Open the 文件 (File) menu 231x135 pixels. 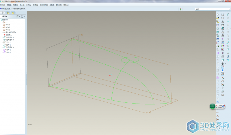click(3, 5)
